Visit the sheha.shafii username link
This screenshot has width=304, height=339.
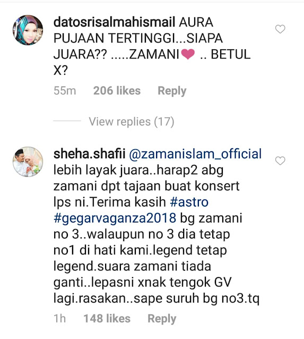(x=90, y=154)
